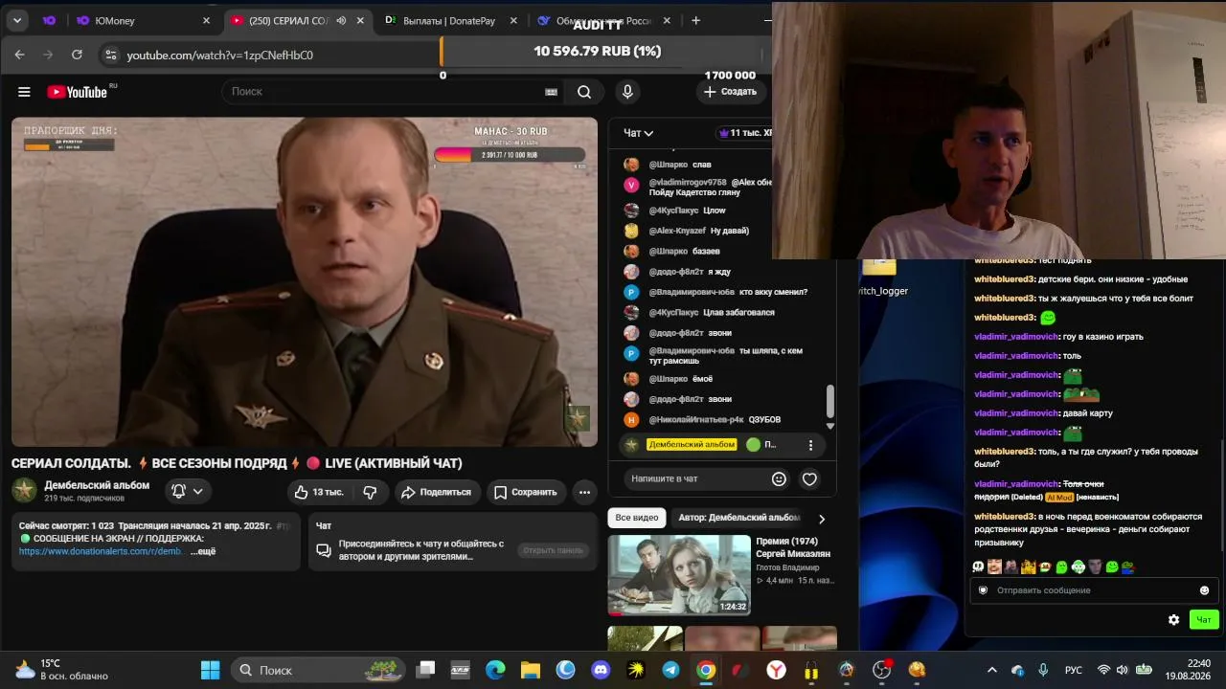Image resolution: width=1226 pixels, height=689 pixels.
Task: Toggle notification bell for Дембельский альбом
Action: [187, 492]
